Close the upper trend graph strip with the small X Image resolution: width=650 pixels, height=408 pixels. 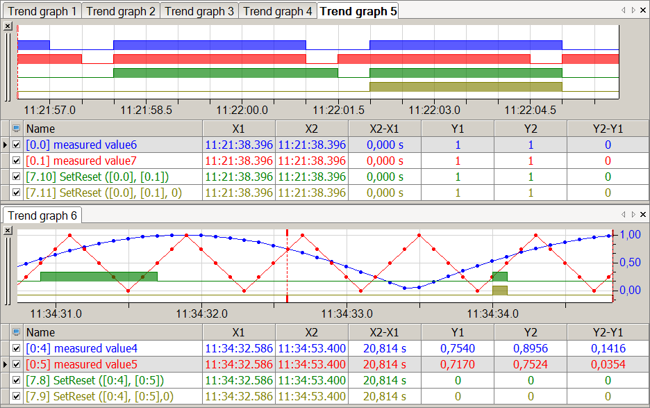8,26
